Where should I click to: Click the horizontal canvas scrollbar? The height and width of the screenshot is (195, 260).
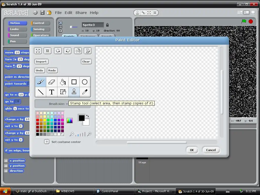156,142
